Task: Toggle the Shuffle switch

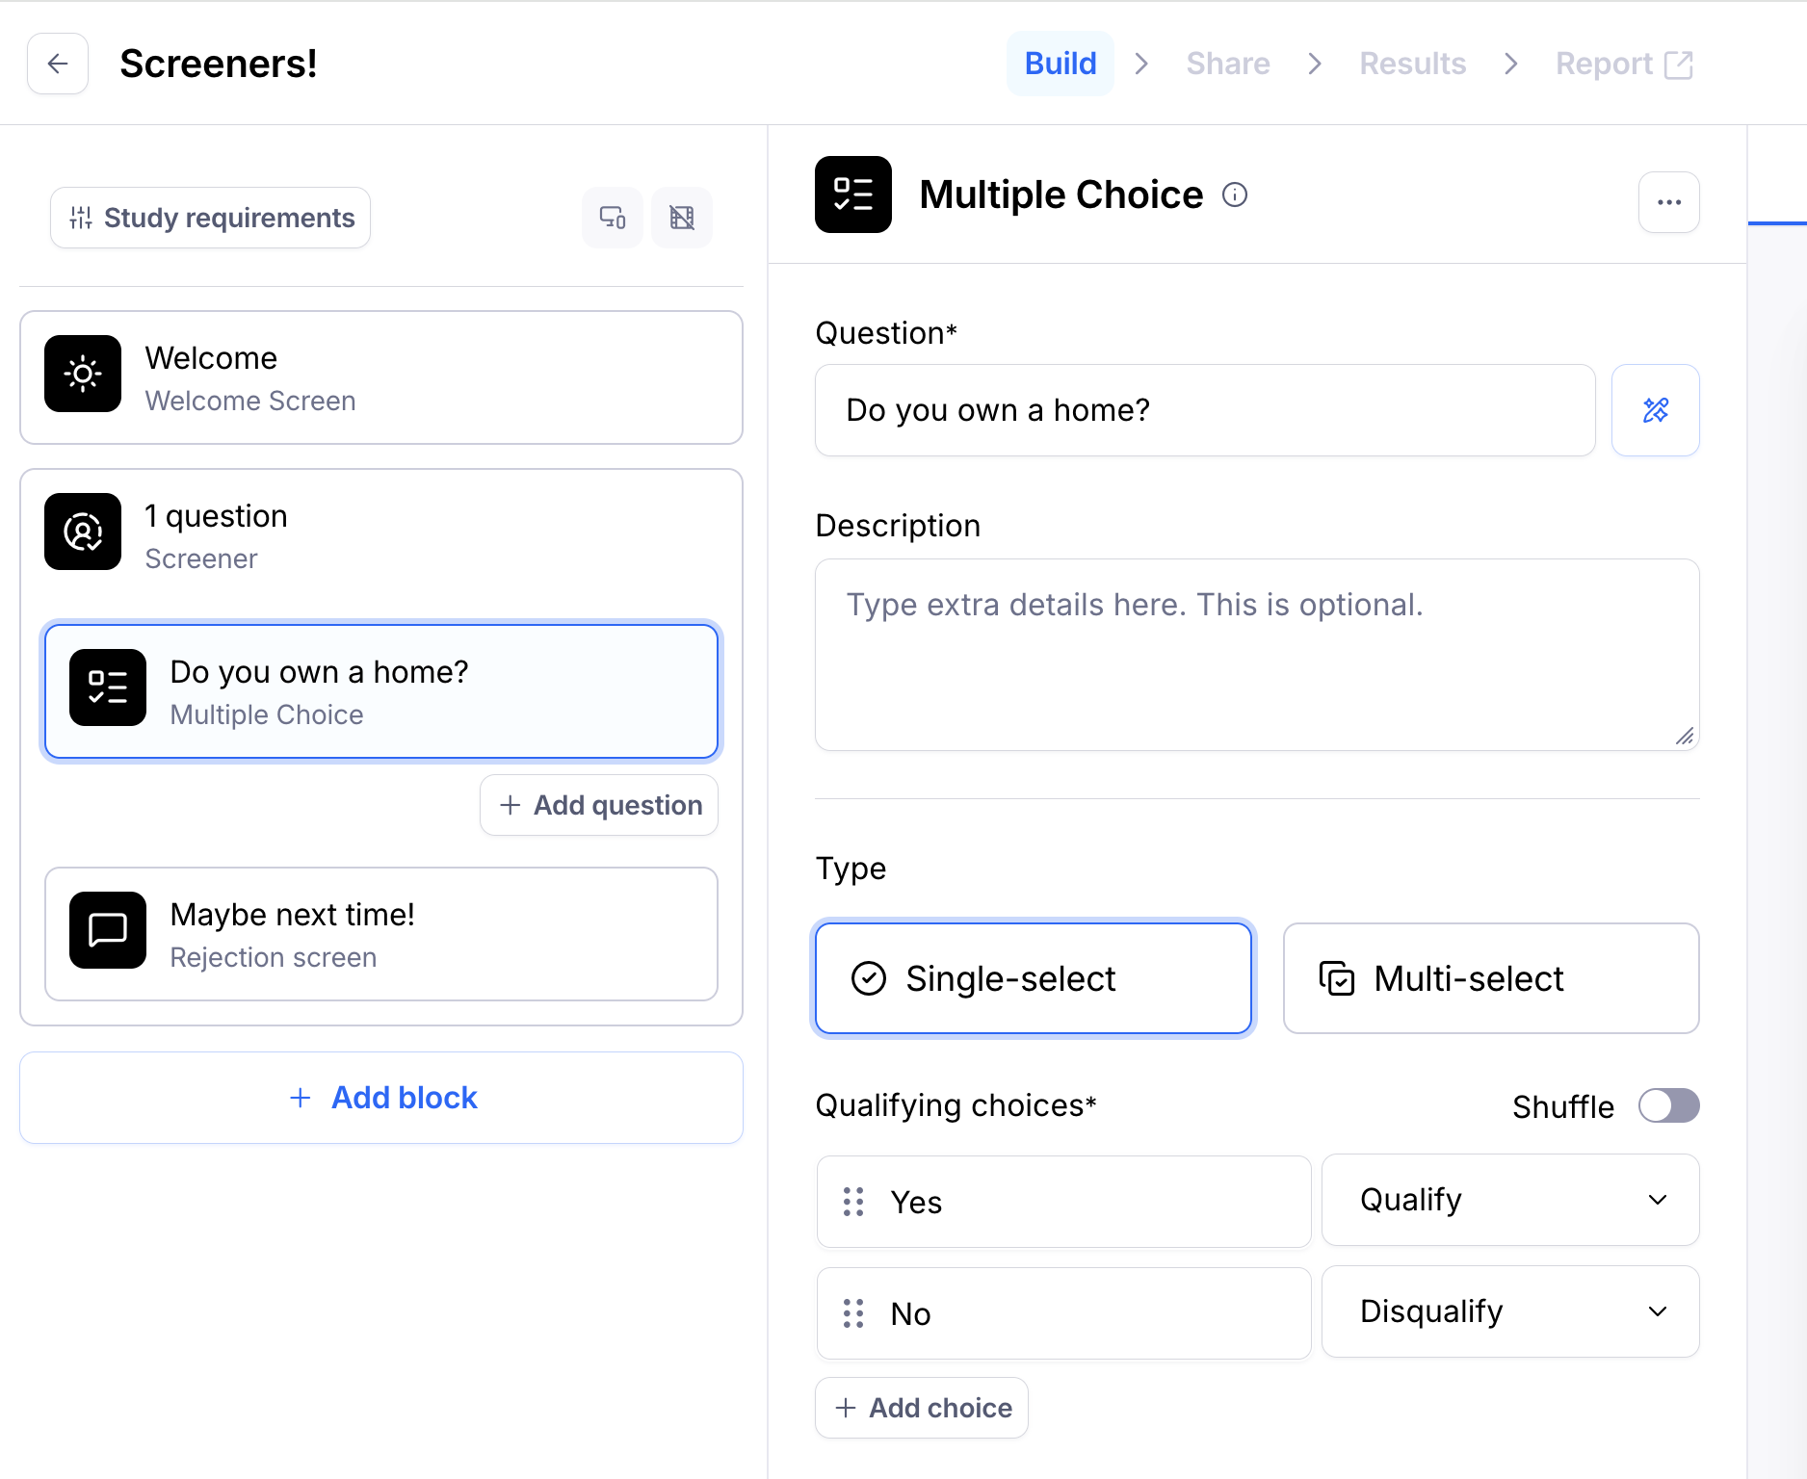Action: (x=1668, y=1105)
